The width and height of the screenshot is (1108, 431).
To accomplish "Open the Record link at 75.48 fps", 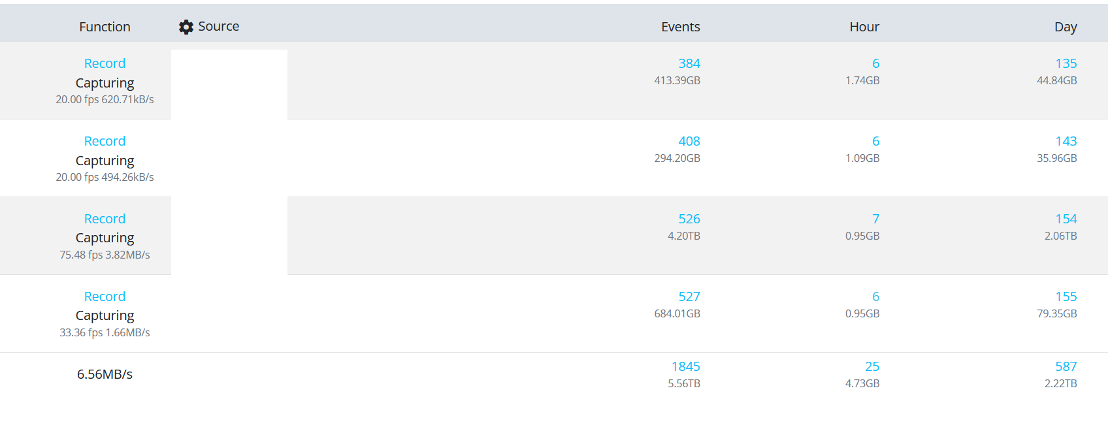I will (105, 219).
